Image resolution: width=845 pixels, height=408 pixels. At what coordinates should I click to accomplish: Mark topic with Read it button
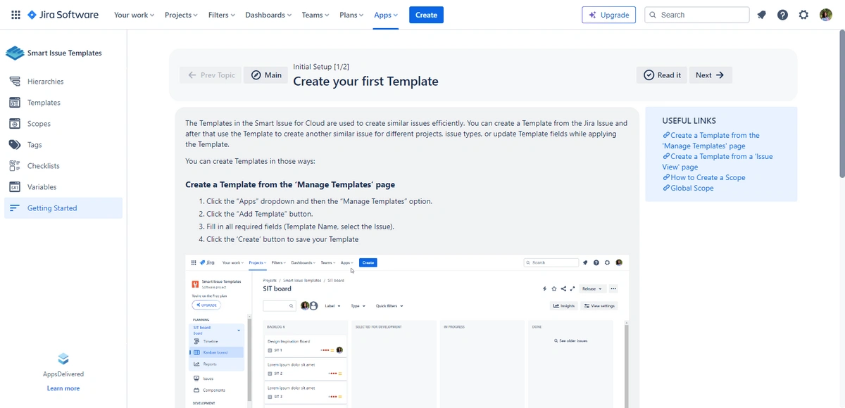(x=663, y=75)
